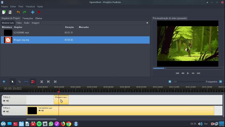Toggle speaker audio for Trilha 1
This screenshot has width=225, height=127.
(8, 111)
